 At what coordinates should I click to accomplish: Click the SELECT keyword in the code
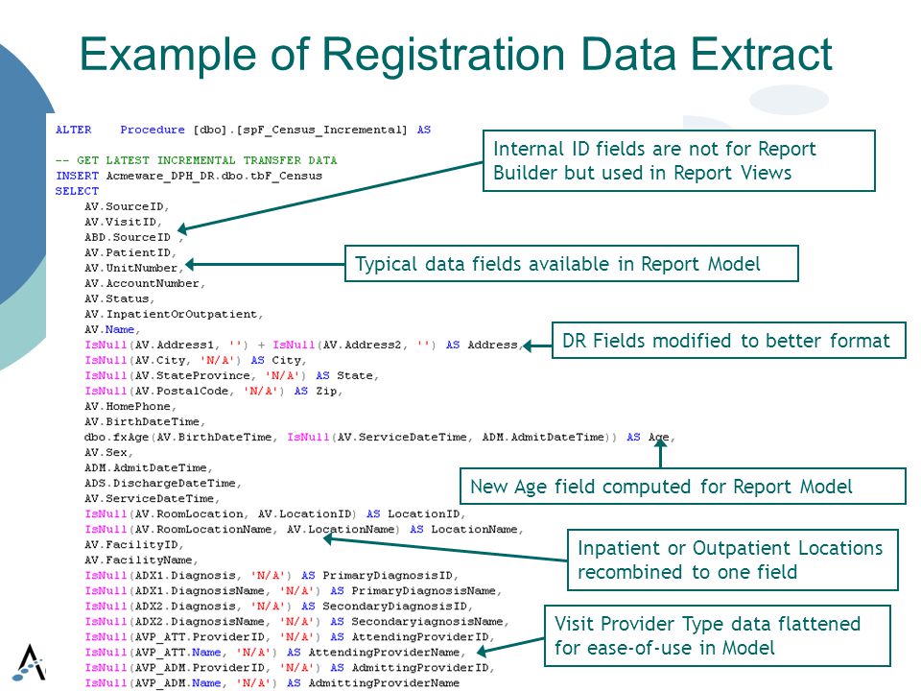77,191
